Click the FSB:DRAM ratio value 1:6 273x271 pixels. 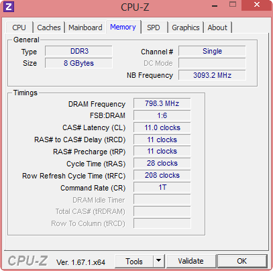162,115
